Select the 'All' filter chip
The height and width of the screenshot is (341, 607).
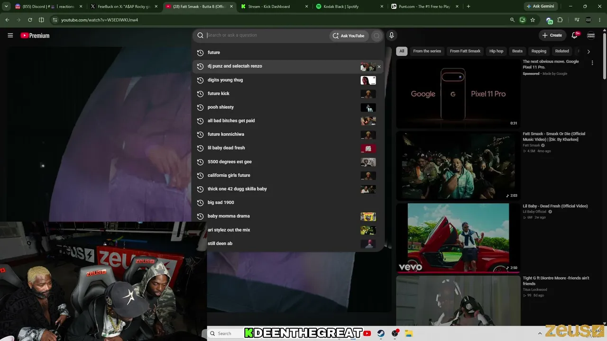pyautogui.click(x=402, y=51)
